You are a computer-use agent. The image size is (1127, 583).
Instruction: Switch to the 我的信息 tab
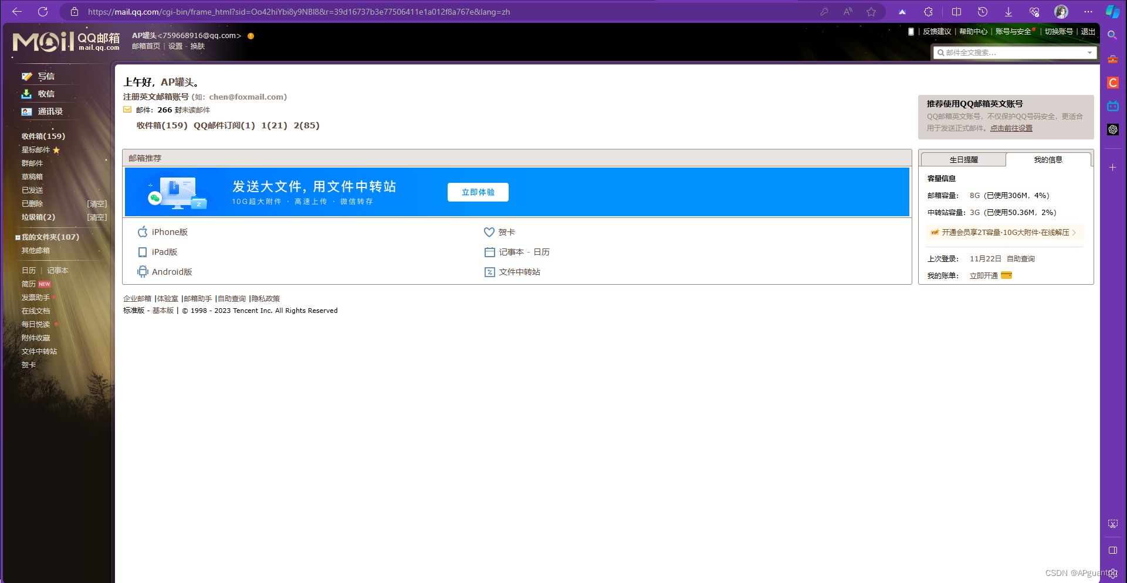tap(1048, 159)
